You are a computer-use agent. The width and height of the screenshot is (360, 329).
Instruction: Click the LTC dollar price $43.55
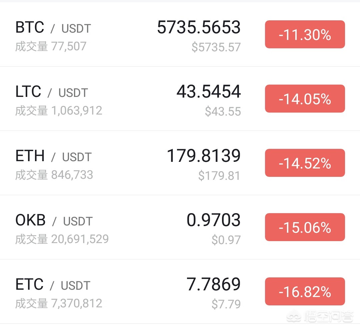(x=223, y=112)
